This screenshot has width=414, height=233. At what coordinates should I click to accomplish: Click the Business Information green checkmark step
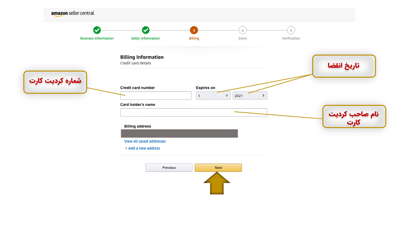(x=97, y=30)
